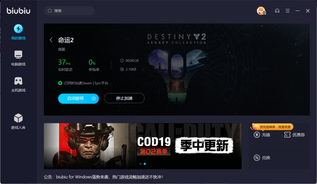
Task: Click the 折扣加神券 promo badge
Action: pyautogui.click(x=272, y=127)
